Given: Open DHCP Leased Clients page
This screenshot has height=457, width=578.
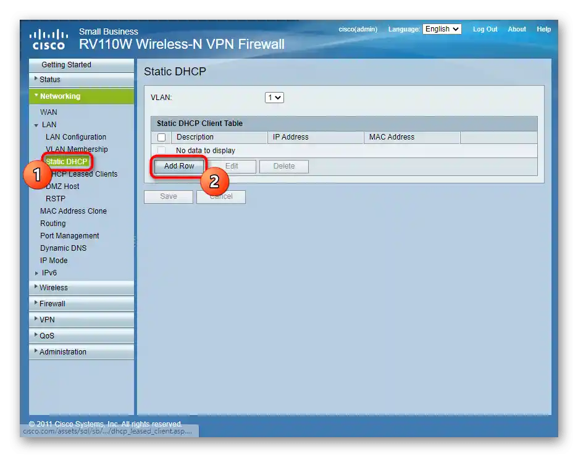Looking at the screenshot, I should click(85, 174).
